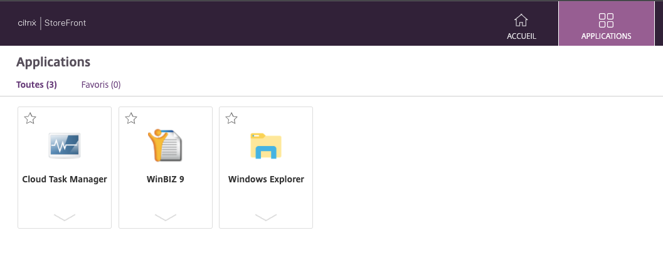Click the Windows Explorer label
663x260 pixels.
266,179
